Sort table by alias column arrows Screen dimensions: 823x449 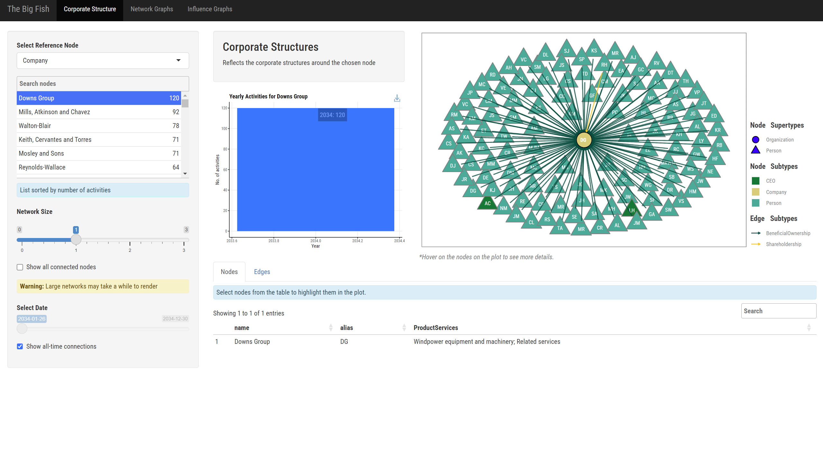pyautogui.click(x=404, y=328)
